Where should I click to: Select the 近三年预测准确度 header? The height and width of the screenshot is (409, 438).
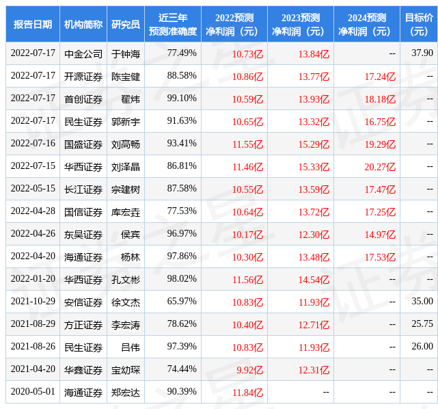tap(173, 25)
